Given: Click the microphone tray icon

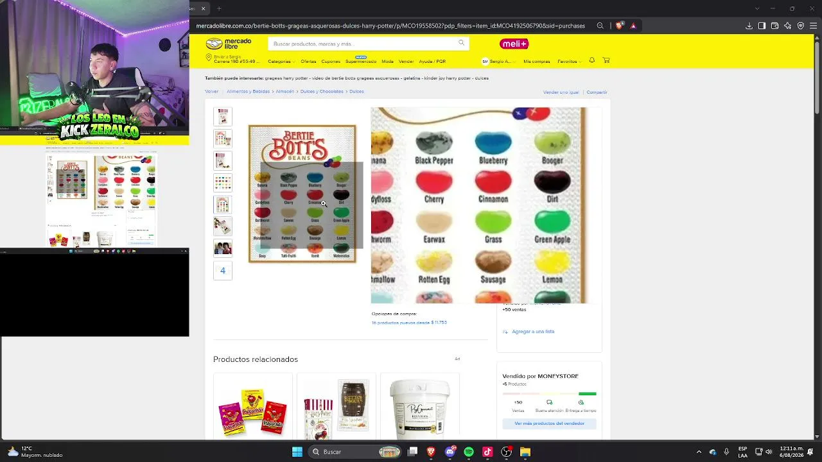Looking at the screenshot, I should click(726, 452).
